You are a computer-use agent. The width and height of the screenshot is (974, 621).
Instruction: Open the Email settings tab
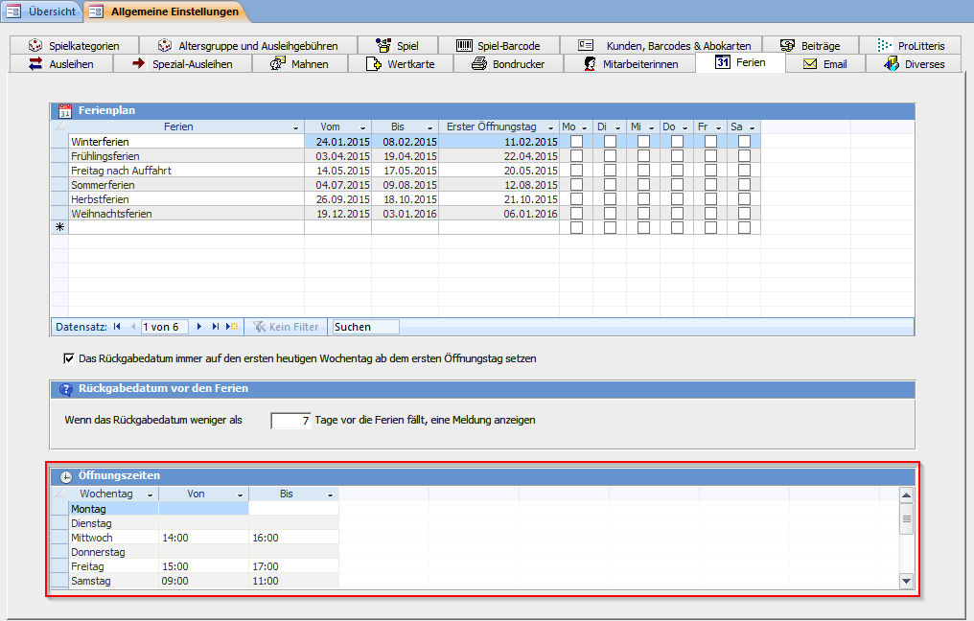[825, 64]
